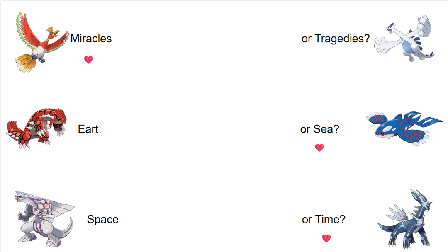Select the heart beneath 'or Time?'

point(326,238)
